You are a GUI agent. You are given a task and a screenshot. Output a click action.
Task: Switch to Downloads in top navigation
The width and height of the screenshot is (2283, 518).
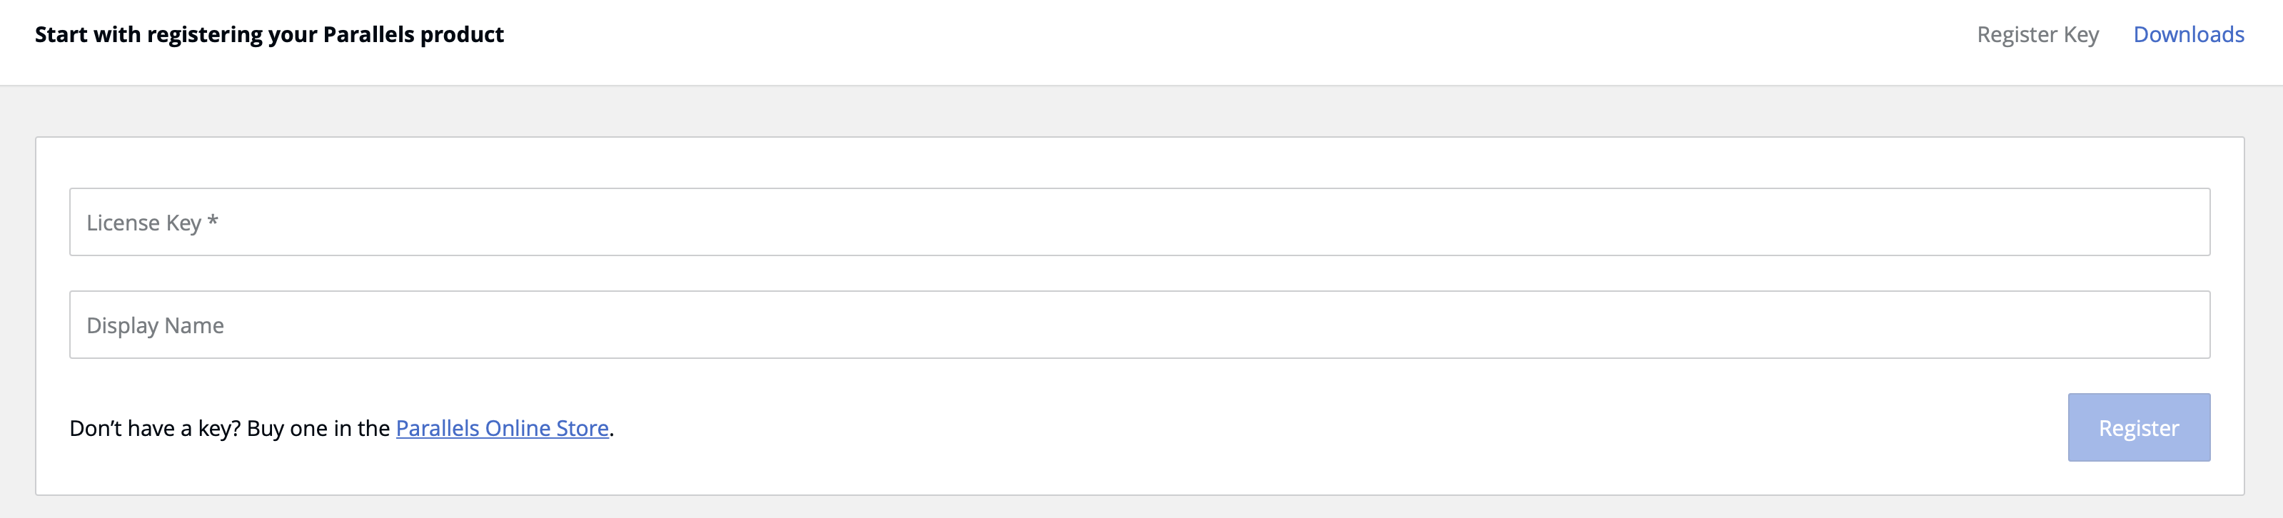click(2187, 34)
